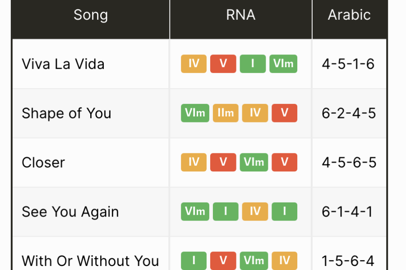Click red V badge in Shape of You row
The image size is (406, 270).
284,113
